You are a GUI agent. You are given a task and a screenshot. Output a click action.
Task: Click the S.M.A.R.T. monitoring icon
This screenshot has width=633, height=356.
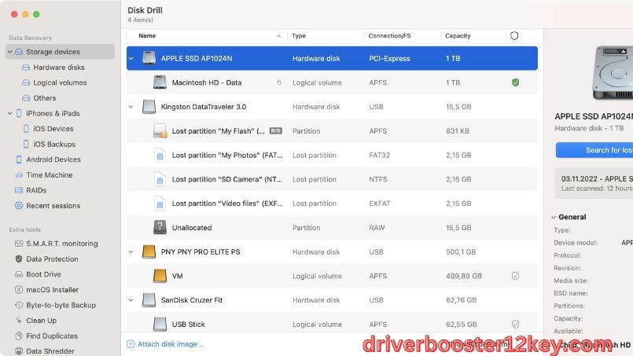click(x=19, y=244)
